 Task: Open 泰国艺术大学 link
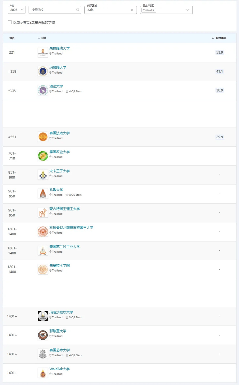(59, 350)
